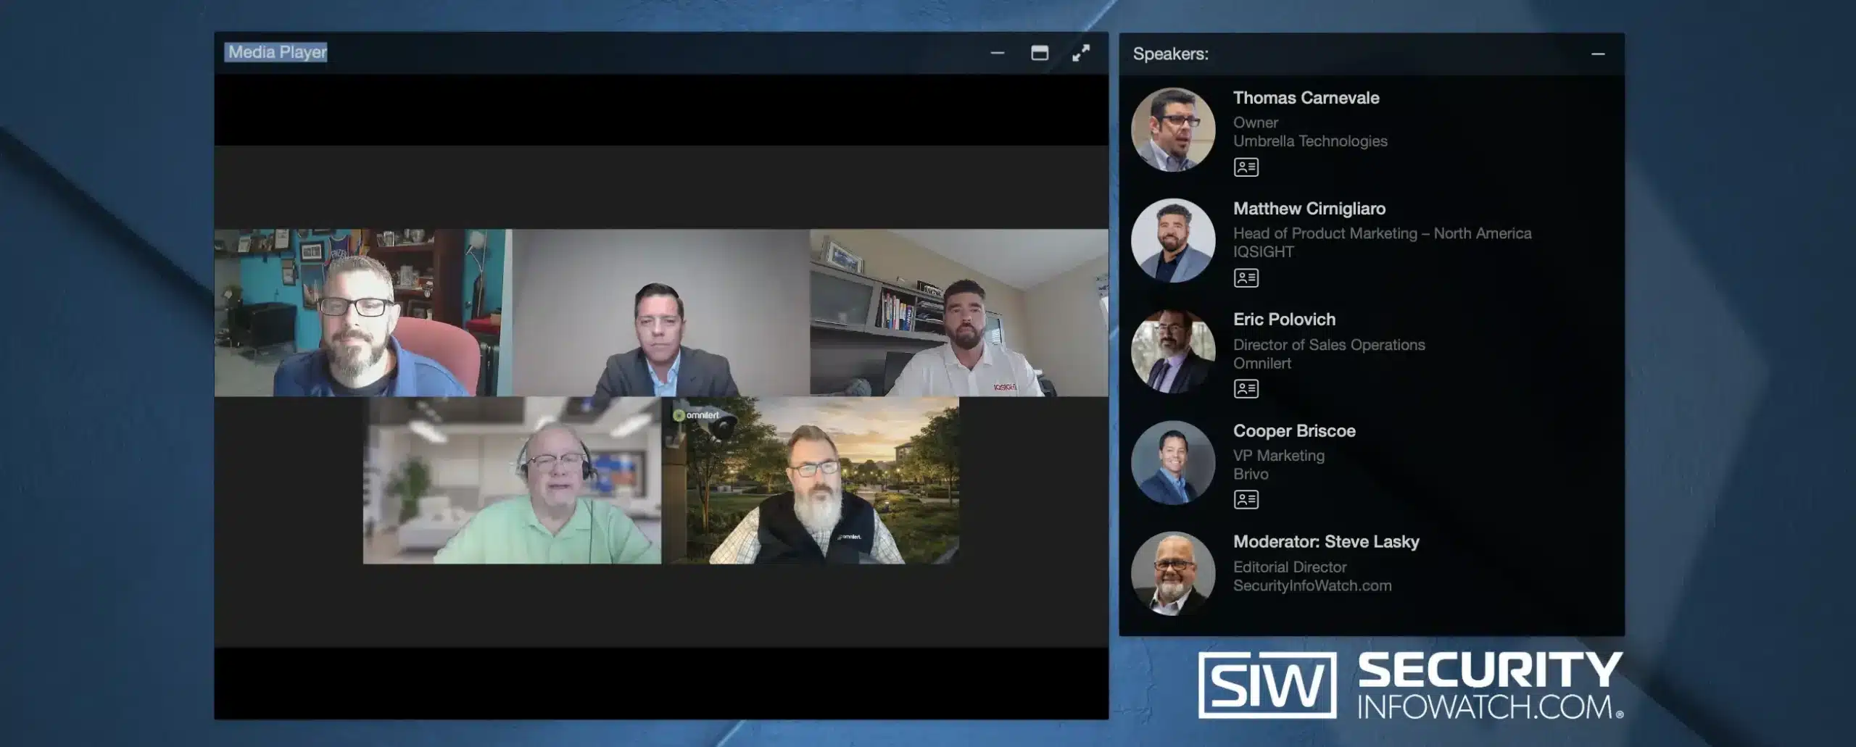
Task: Click Steve Lasky's profile photo
Action: click(x=1172, y=573)
